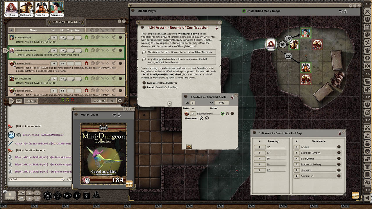The width and height of the screenshot is (372, 209).
Task: Open Bearded Devil 1 friend-or-foe helmet icon
Action: [x=86, y=64]
